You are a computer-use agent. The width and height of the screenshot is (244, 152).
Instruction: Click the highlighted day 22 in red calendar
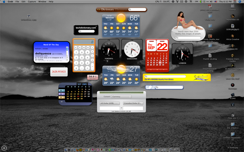pos(160,63)
